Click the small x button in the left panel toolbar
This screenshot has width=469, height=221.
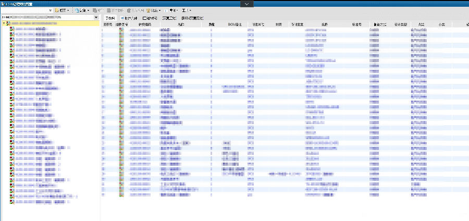tap(50, 10)
